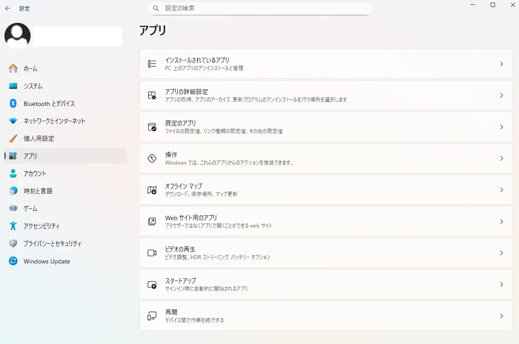Click the network Wi-Fi icon
This screenshot has height=344, width=519.
click(x=13, y=121)
